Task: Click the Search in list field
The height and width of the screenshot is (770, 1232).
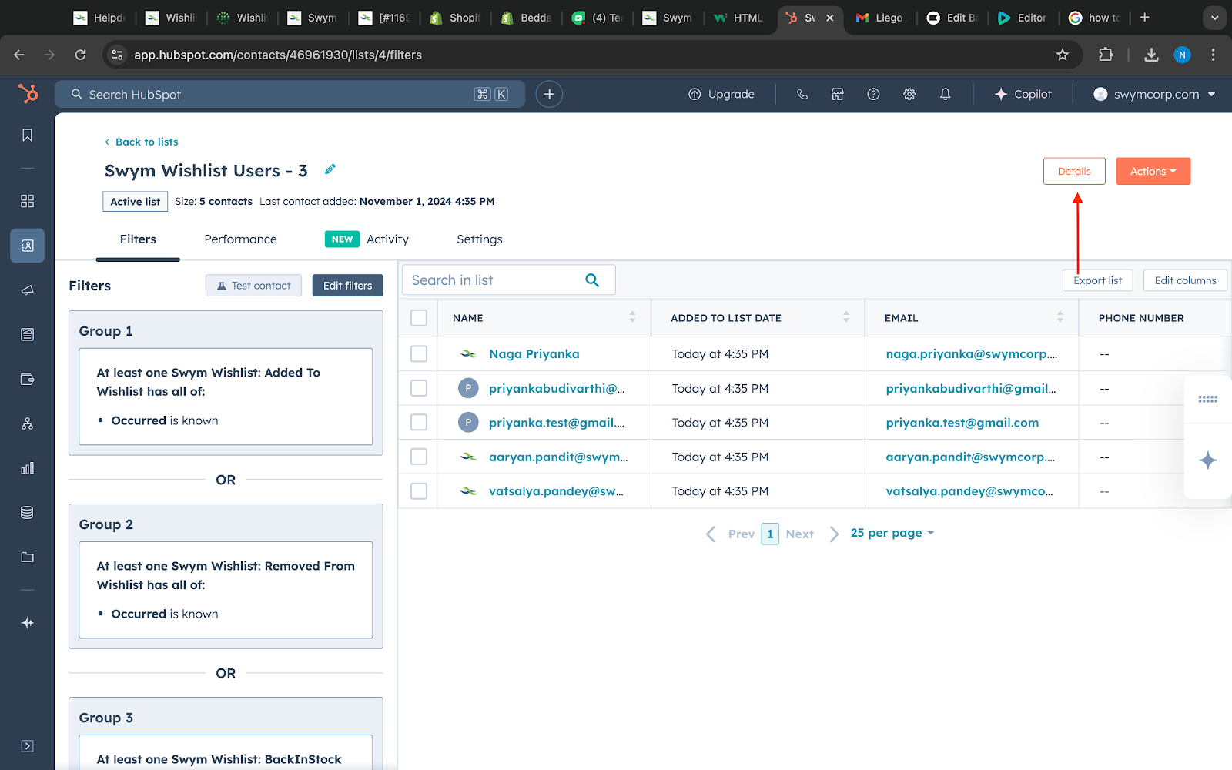Action: 508,280
